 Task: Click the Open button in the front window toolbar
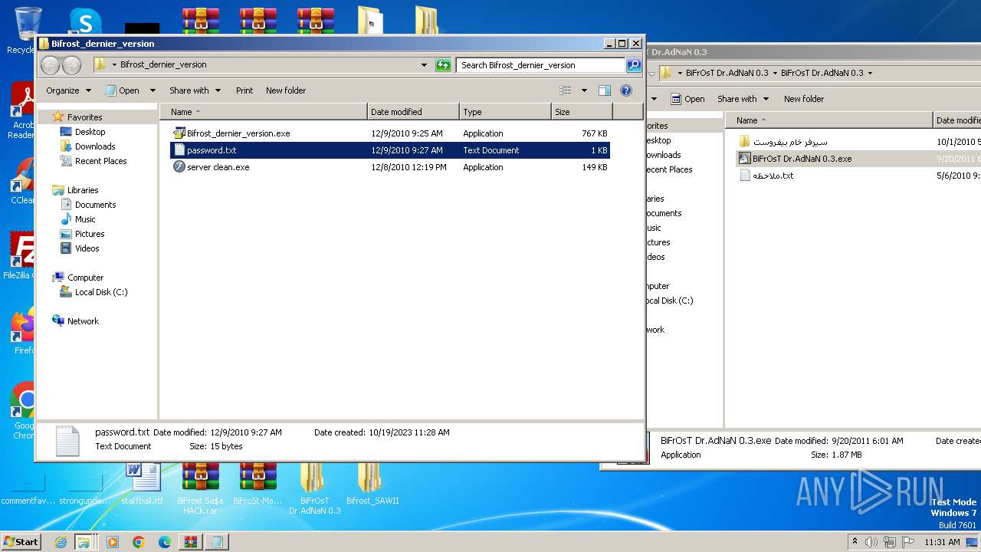pos(123,90)
